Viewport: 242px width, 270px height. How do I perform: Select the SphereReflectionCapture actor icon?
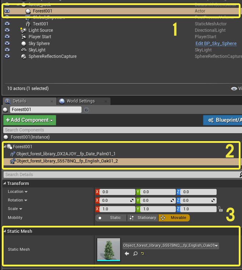(24, 56)
